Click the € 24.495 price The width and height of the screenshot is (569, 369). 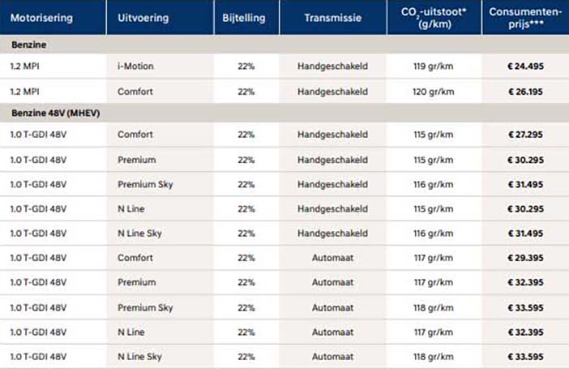point(525,67)
